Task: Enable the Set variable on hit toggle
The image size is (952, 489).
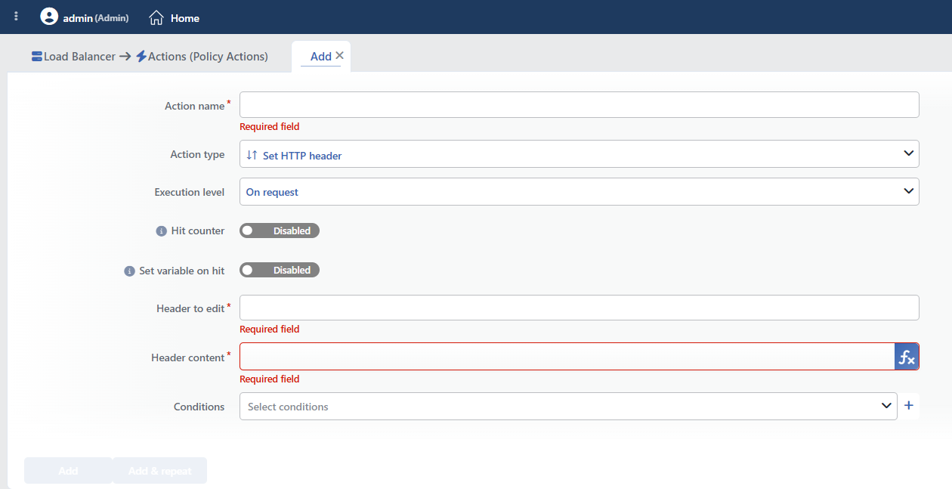Action: tap(280, 270)
